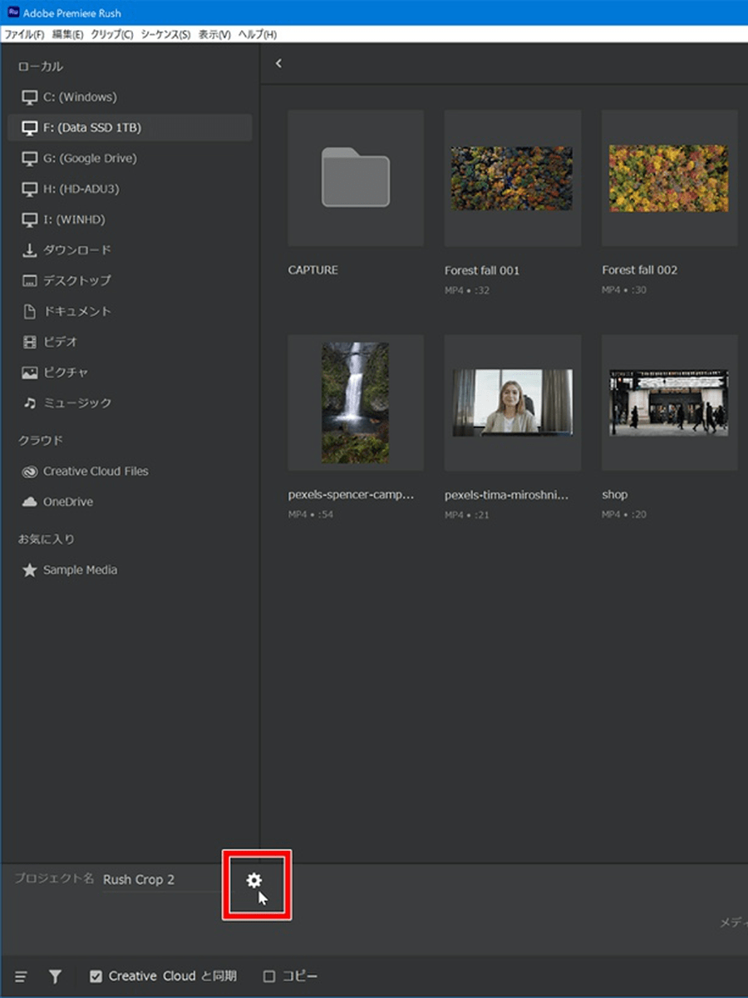
Task: Go back with the left chevron
Action: click(278, 63)
